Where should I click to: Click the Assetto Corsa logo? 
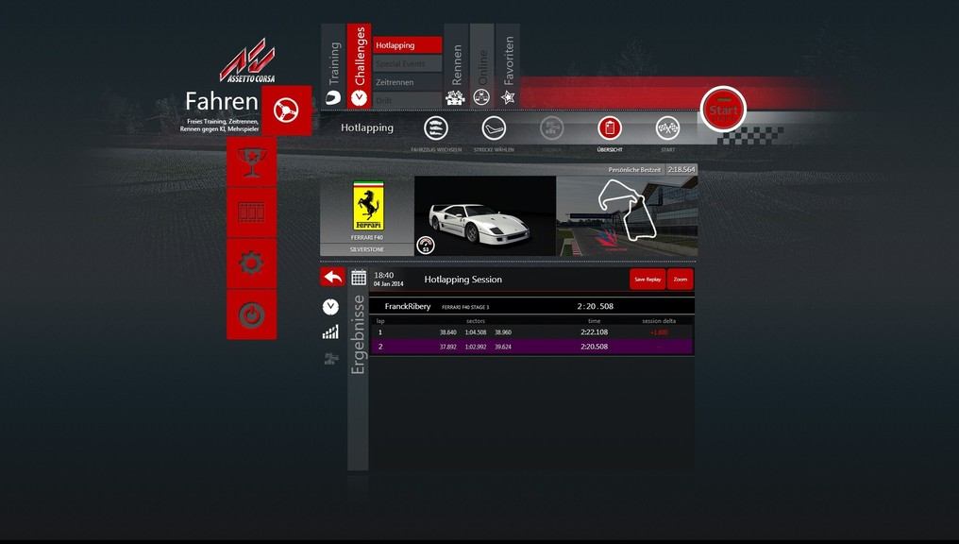(247, 61)
